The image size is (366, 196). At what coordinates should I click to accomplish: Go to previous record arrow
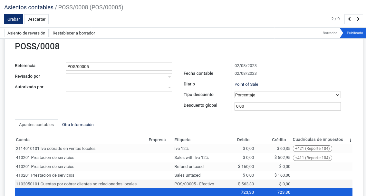click(349, 19)
